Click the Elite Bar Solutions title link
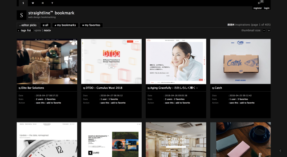The width and height of the screenshot is (287, 157). click(x=33, y=88)
